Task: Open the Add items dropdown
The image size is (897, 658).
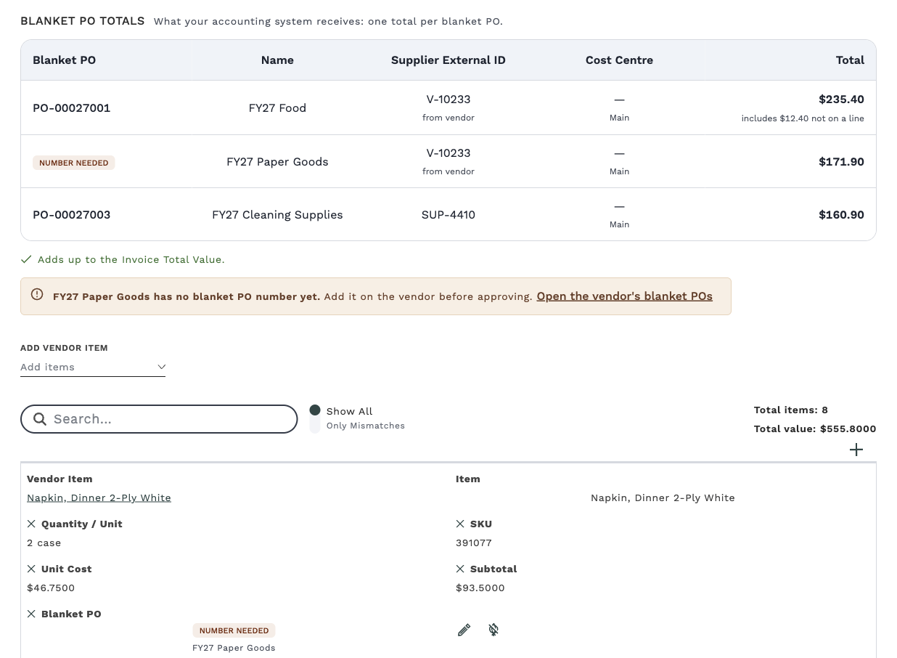Action: click(x=93, y=367)
